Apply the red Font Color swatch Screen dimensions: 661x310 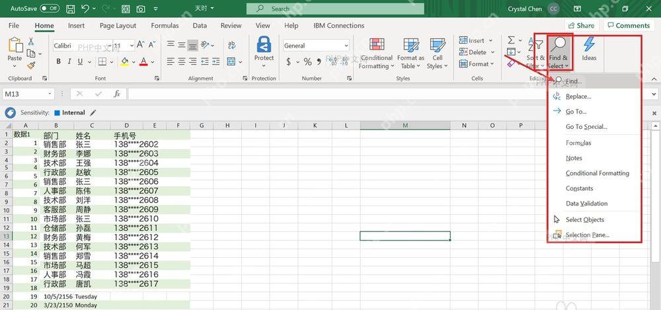(143, 61)
